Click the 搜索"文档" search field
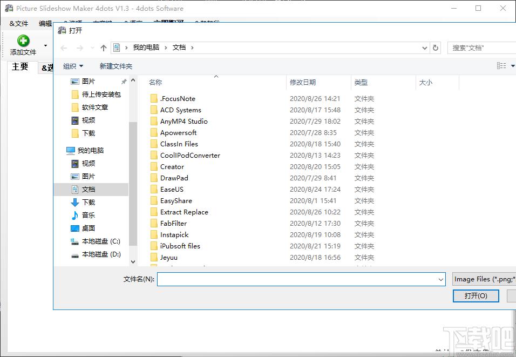The image size is (516, 357). [481, 48]
